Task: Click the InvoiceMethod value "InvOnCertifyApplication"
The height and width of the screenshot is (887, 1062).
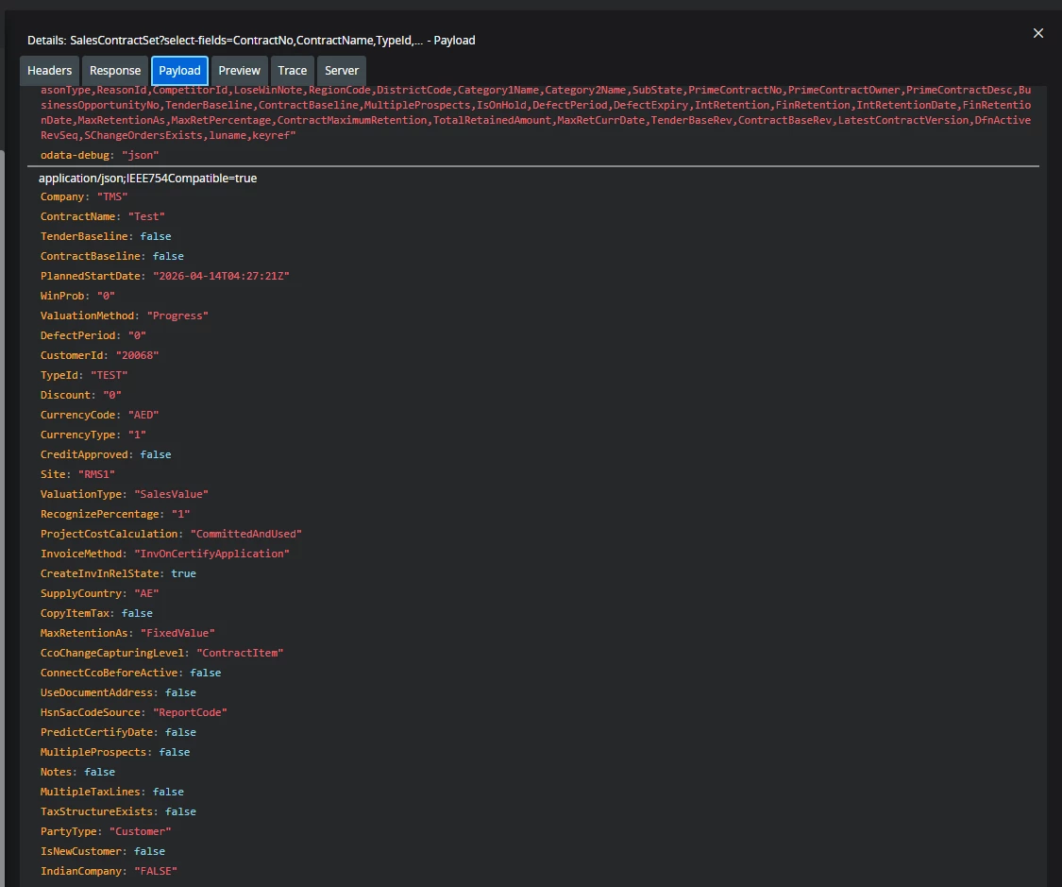Action: (212, 554)
